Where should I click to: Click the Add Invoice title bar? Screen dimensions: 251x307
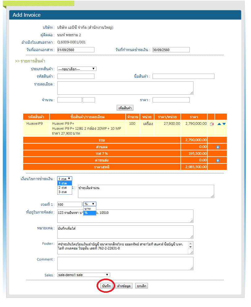click(x=125, y=15)
